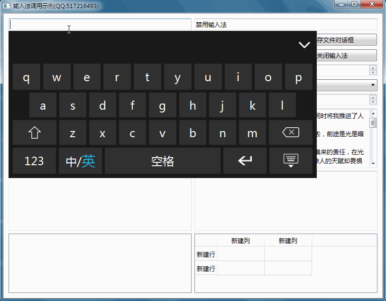Select the first 新建行 row header
Viewport: 386px width, 301px height.
click(206, 254)
